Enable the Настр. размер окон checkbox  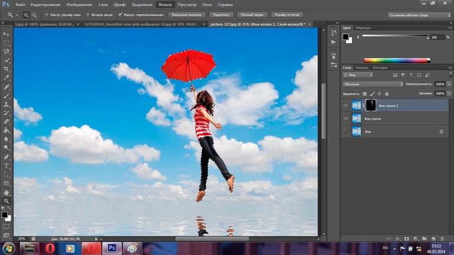47,15
